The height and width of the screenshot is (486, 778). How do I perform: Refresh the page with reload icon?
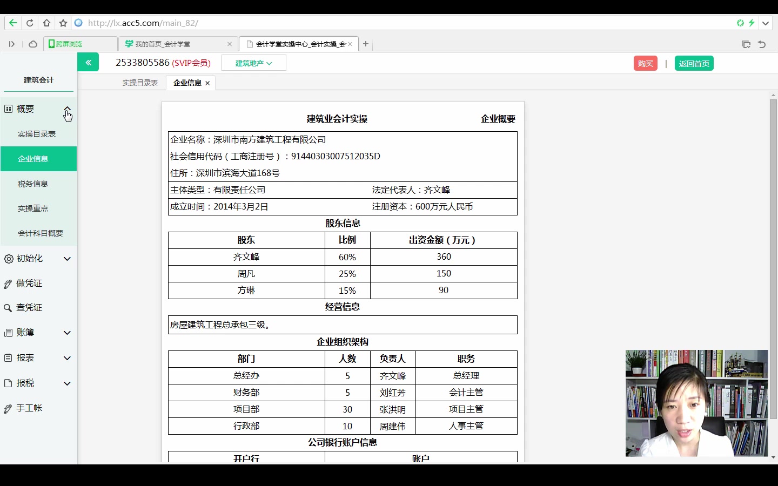[30, 23]
